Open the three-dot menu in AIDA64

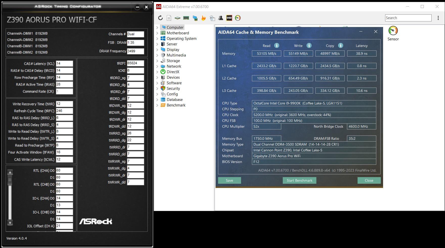[438, 18]
